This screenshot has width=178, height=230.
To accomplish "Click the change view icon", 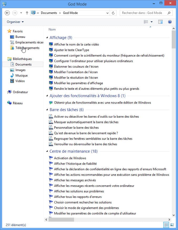I will pos(146,22).
